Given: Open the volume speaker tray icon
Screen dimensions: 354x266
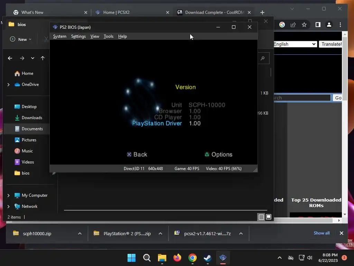Looking at the screenshot, I should pos(310,258).
